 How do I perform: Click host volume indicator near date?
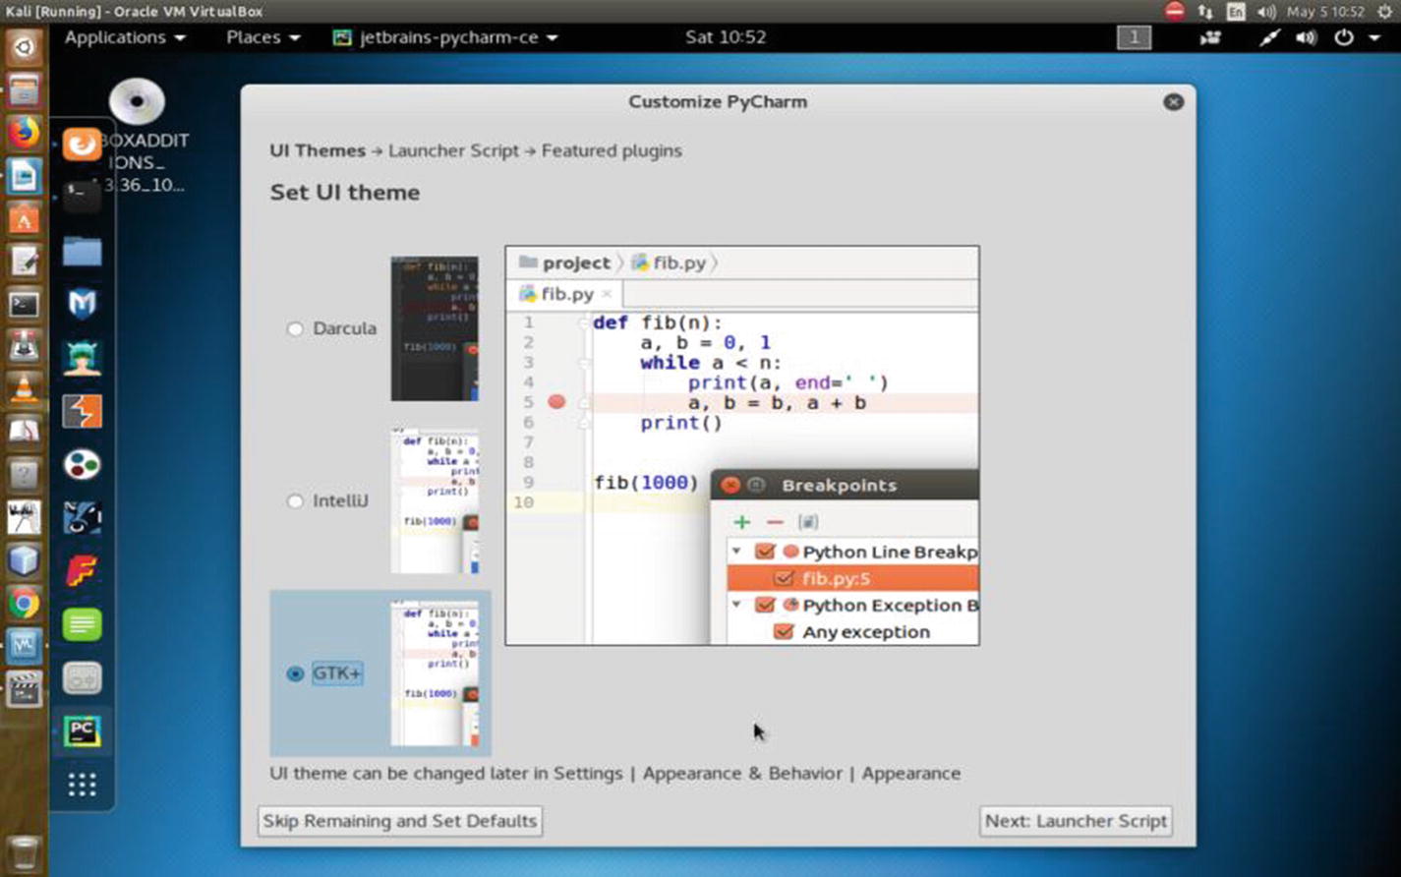point(1266,12)
